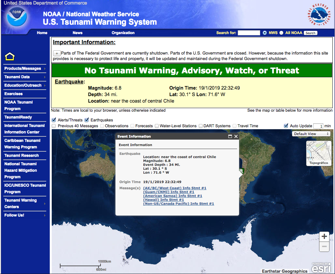The width and height of the screenshot is (335, 274).
Task: Open the Home nav item
Action: click(42, 33)
